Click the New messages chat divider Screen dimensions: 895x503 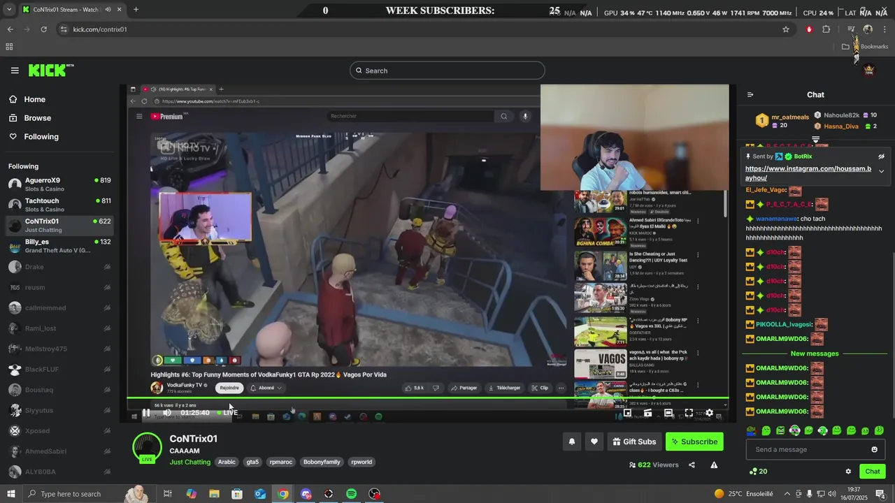814,353
